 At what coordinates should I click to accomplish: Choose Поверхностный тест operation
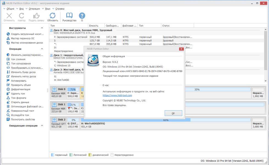[20, 111]
